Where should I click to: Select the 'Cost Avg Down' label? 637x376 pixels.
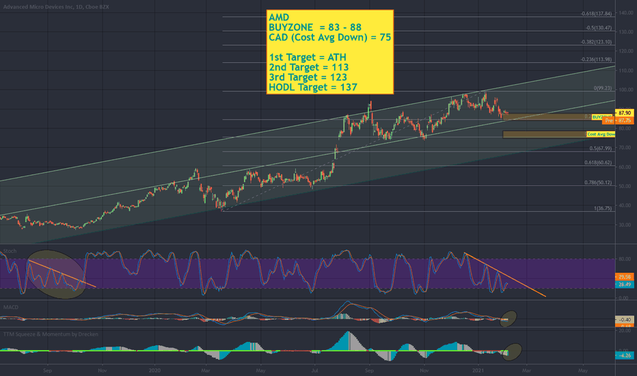click(x=601, y=134)
